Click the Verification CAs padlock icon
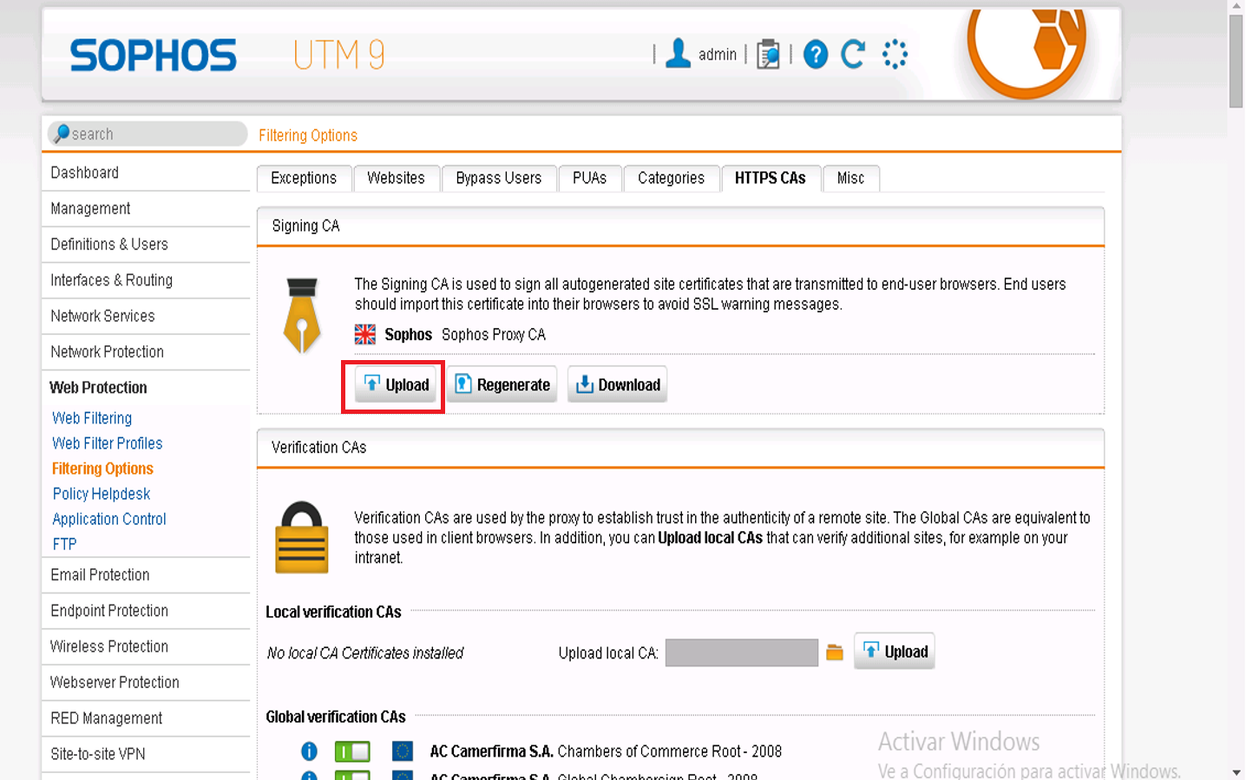 tap(302, 537)
